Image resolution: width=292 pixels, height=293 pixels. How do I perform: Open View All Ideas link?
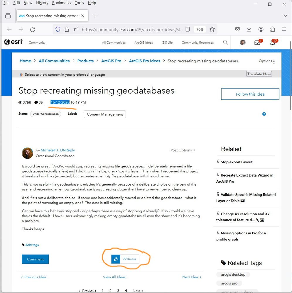114,277
